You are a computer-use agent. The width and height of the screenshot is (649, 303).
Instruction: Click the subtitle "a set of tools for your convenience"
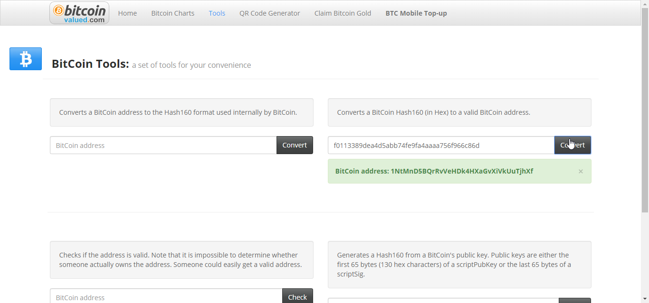pyautogui.click(x=191, y=65)
